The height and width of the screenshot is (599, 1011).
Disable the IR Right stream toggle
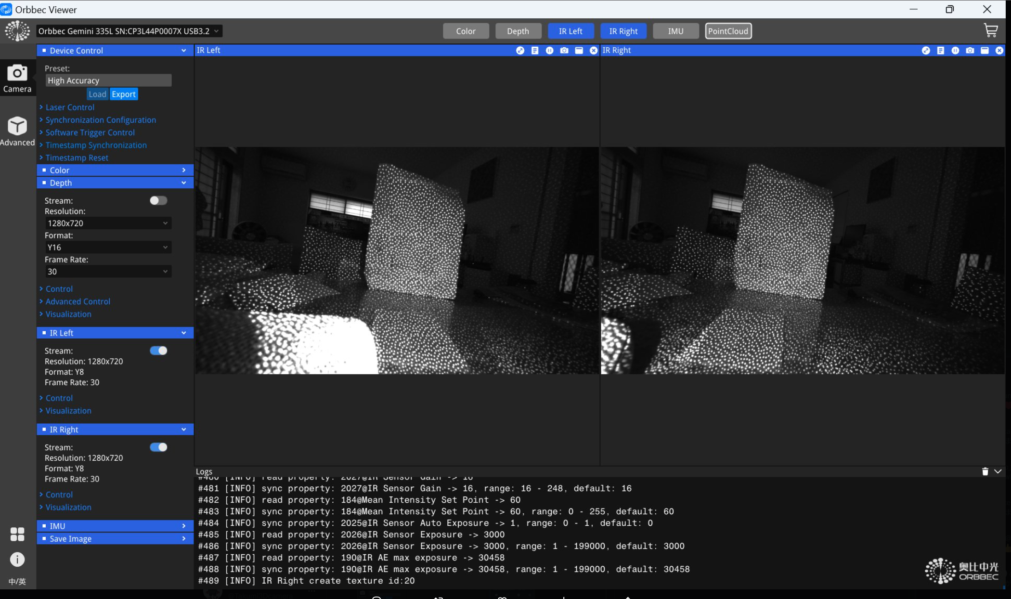pos(158,447)
